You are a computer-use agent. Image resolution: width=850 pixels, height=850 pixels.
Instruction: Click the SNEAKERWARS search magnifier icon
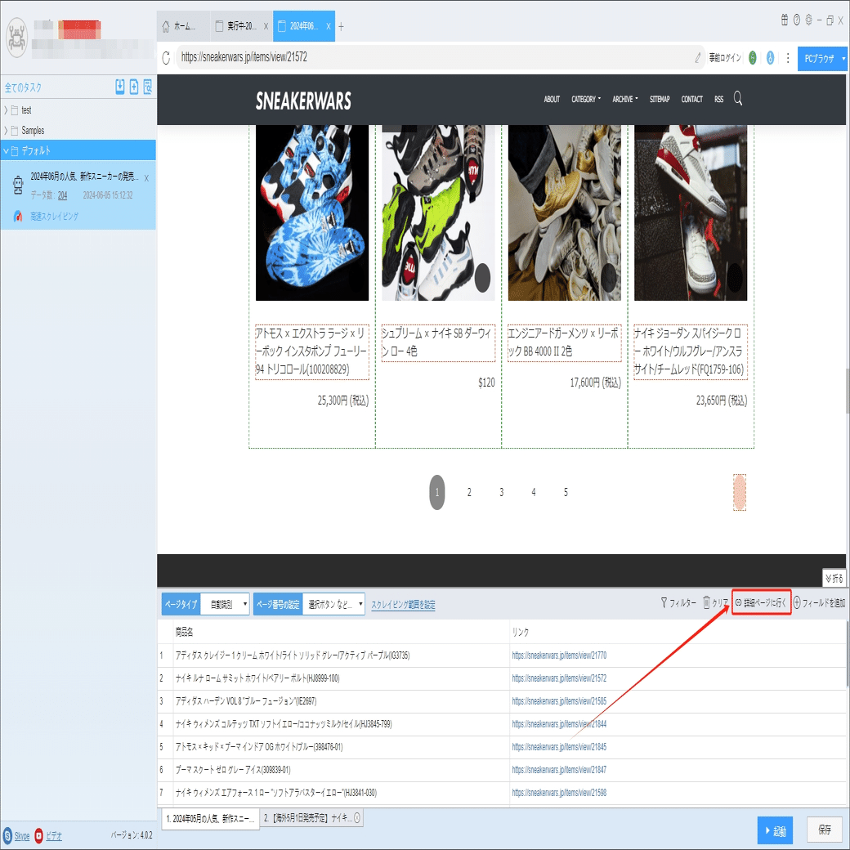(738, 99)
